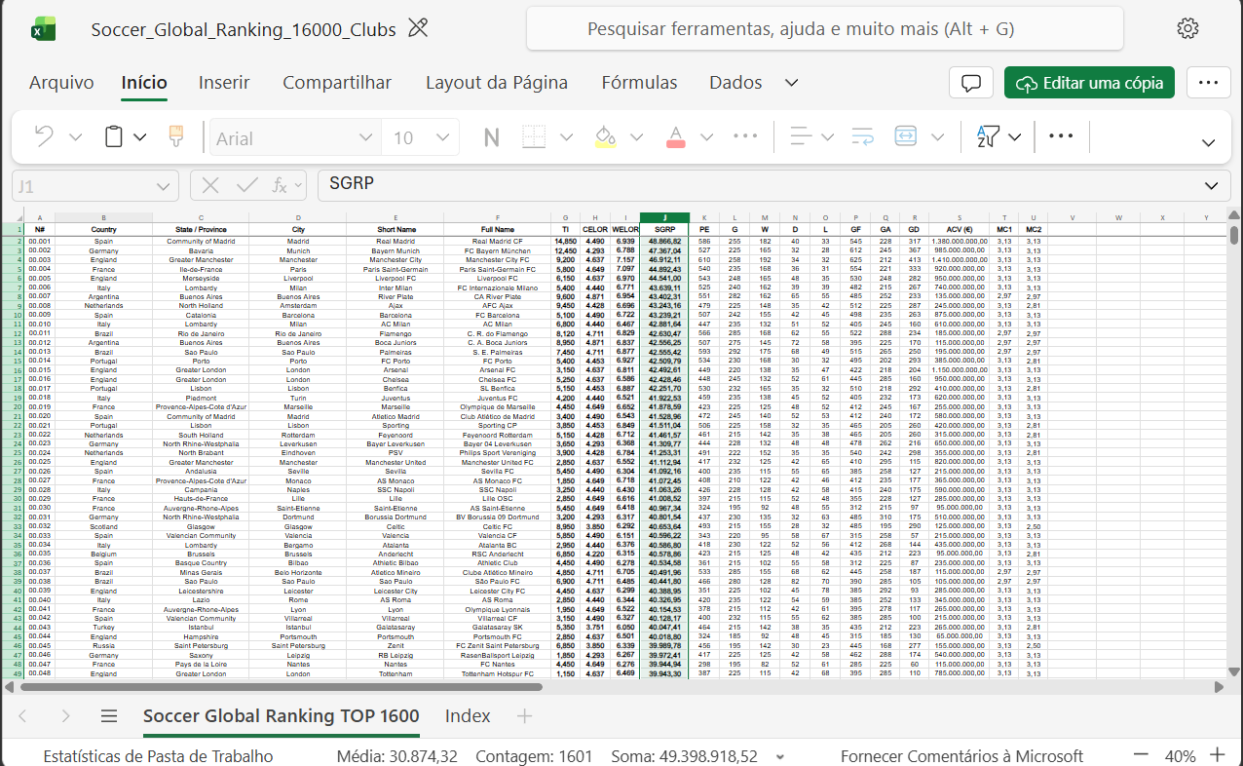Expand the sort and filter dropdown
This screenshot has height=766, width=1243.
click(1016, 137)
